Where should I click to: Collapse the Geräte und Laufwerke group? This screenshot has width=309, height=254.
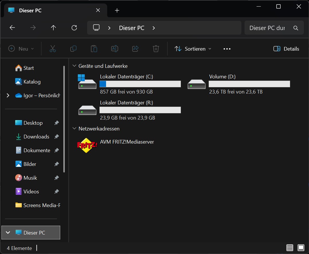(75, 66)
